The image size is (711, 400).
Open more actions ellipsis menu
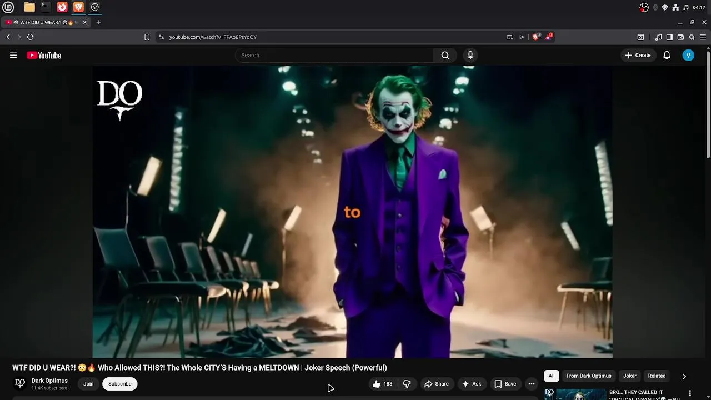click(532, 384)
